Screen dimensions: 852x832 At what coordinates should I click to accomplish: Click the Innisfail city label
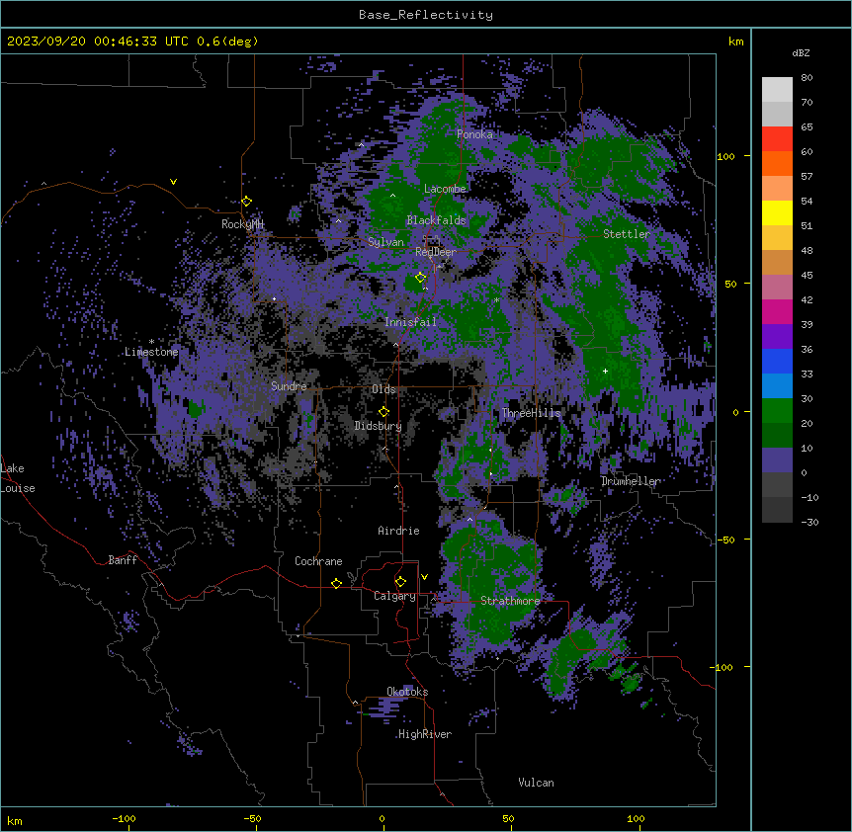coord(410,322)
